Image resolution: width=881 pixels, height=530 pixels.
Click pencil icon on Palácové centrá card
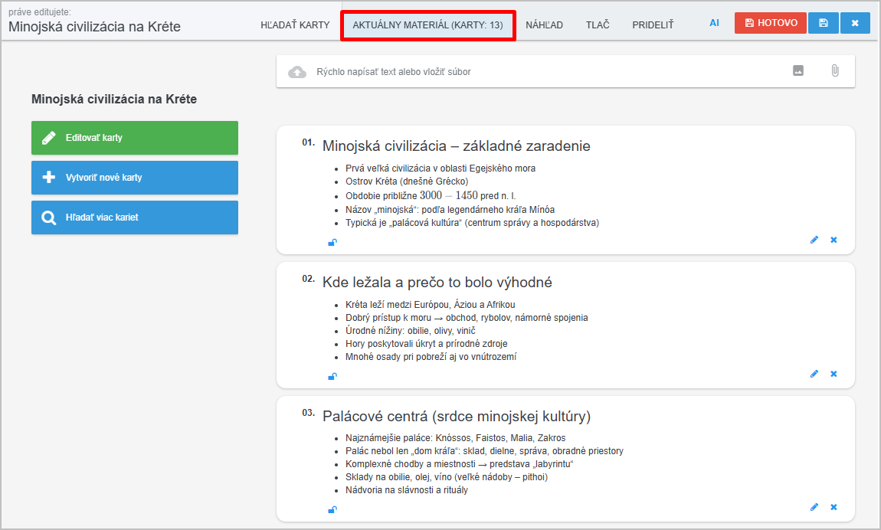(814, 507)
